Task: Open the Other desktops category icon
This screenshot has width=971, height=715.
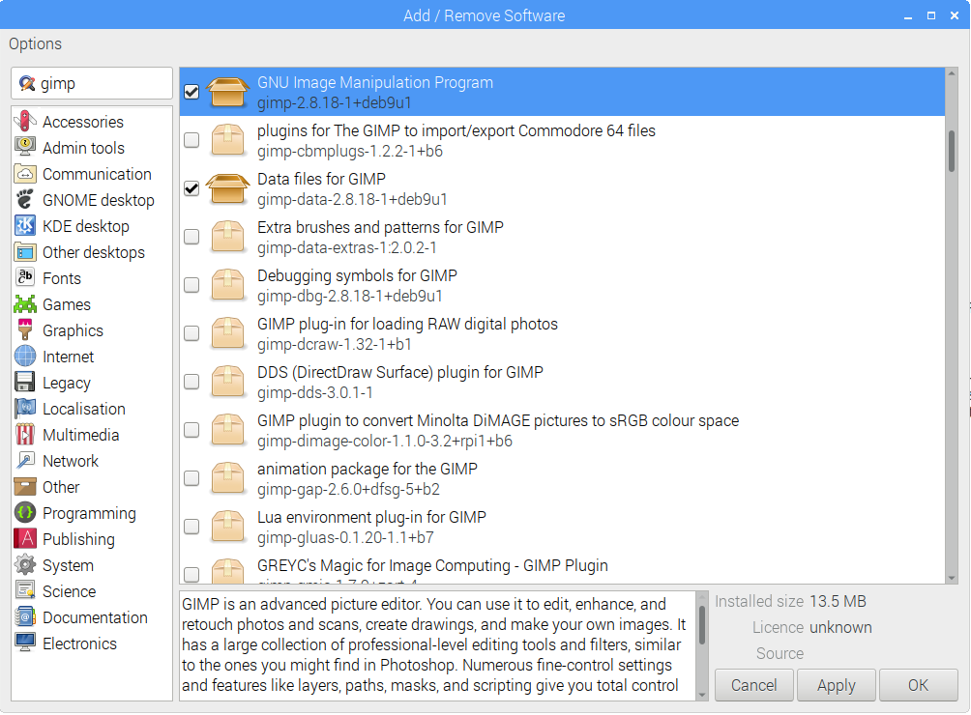Action: (25, 252)
